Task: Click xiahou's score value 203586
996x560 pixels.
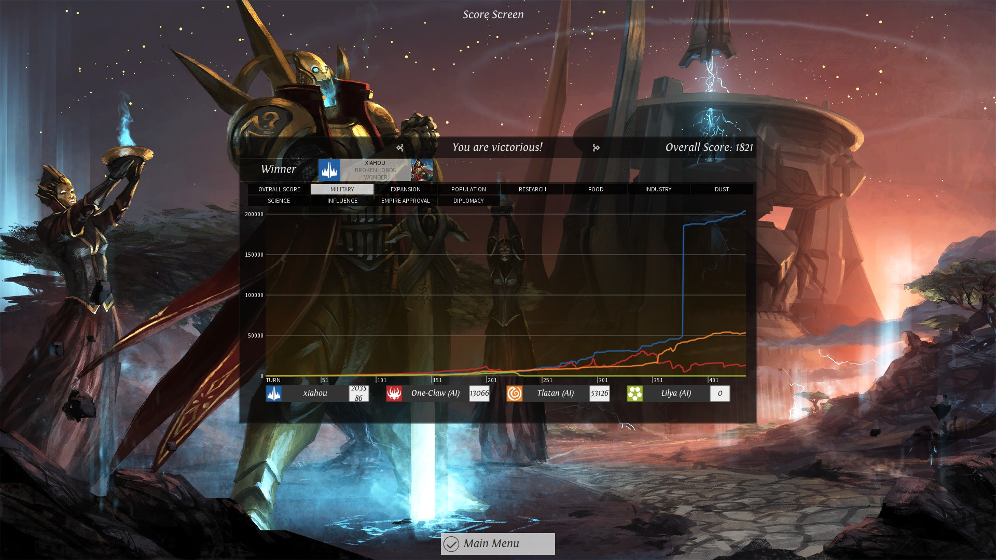Action: click(x=359, y=393)
